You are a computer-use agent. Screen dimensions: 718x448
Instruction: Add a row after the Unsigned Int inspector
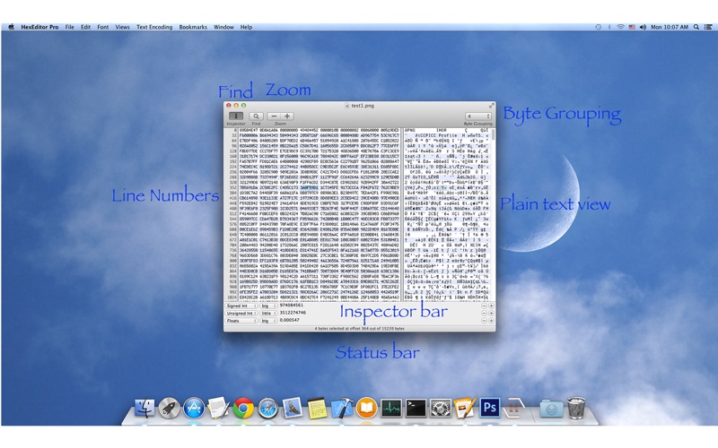tap(491, 313)
